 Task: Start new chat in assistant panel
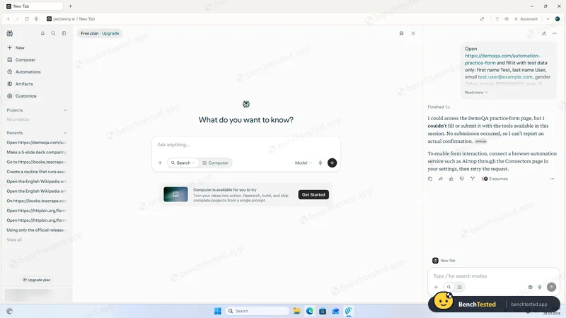click(544, 33)
